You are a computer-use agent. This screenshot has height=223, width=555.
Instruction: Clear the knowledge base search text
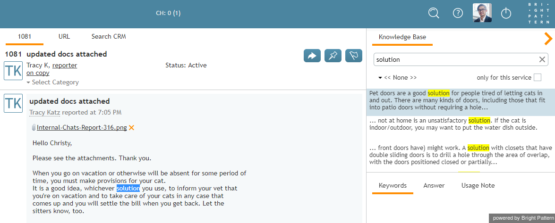coord(542,59)
